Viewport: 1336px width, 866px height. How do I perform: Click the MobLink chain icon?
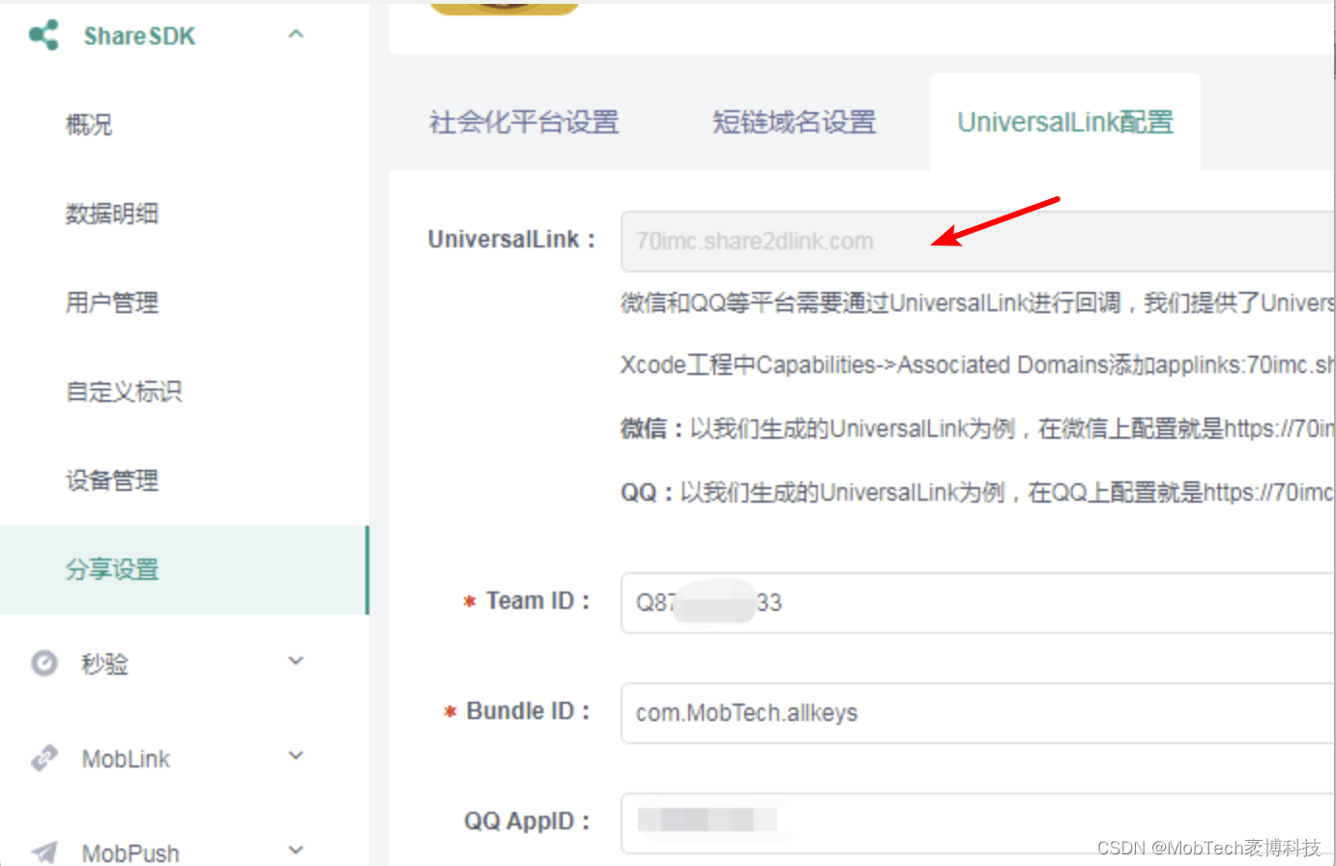pos(44,758)
